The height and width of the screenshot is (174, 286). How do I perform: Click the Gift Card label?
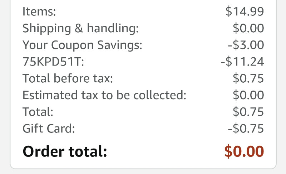49,129
